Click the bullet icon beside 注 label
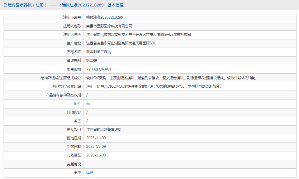Image resolution: width=299 pixels, height=179 pixels. (76, 173)
